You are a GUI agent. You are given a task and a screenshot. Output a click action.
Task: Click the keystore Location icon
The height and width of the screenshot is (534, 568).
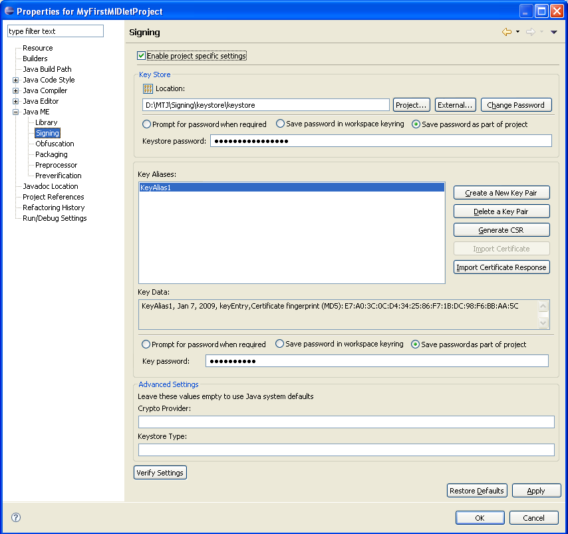[148, 88]
